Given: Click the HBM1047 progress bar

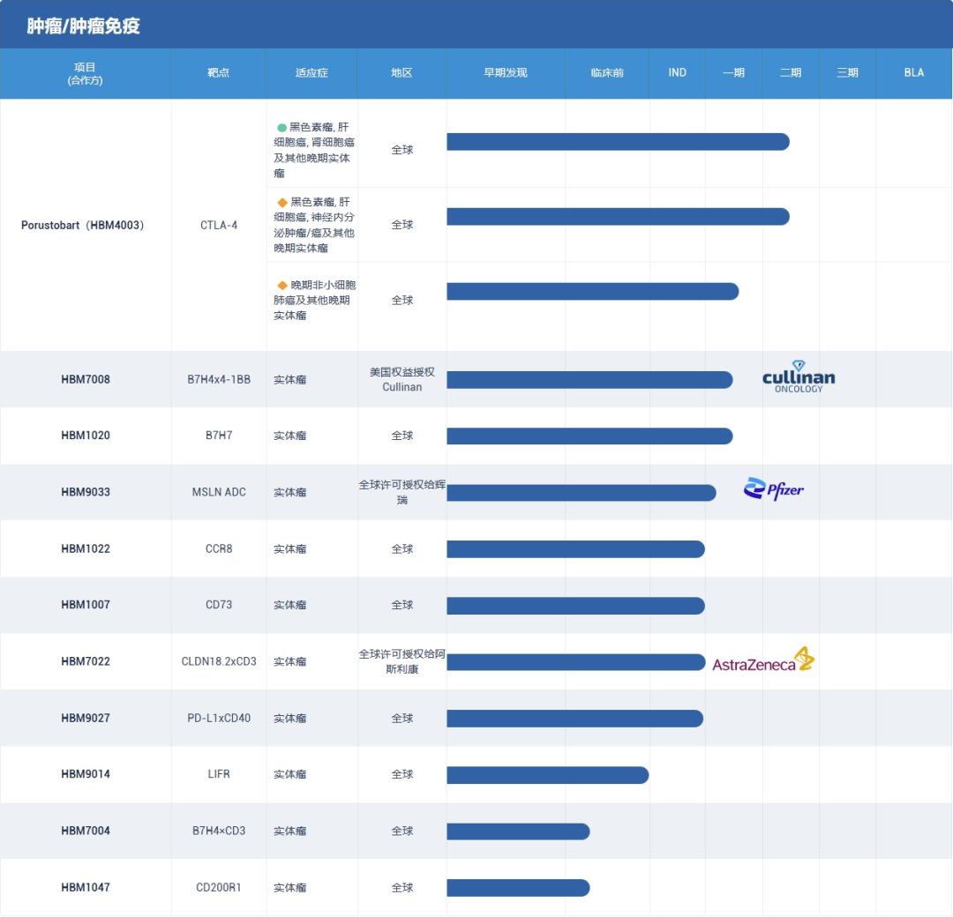Looking at the screenshot, I should point(518,888).
